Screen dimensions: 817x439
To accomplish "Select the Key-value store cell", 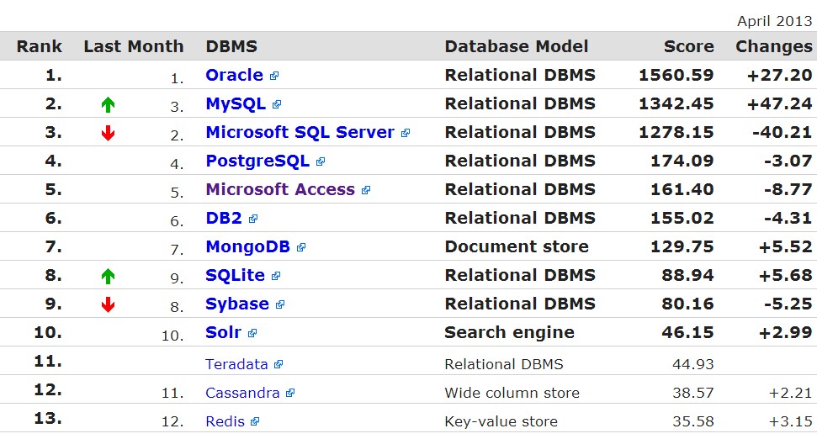I will pyautogui.click(x=501, y=421).
